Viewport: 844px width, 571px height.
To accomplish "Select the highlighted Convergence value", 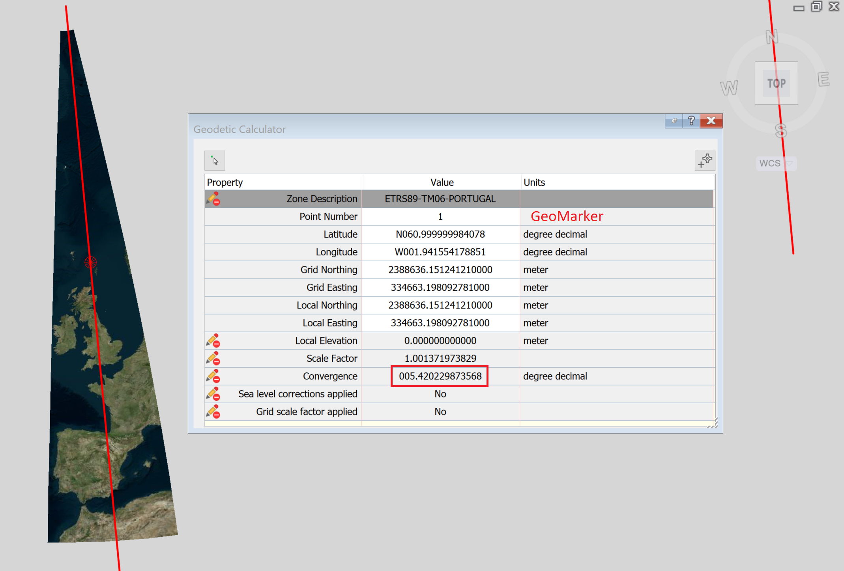I will (440, 376).
